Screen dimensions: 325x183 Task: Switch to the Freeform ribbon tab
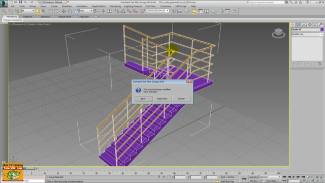click(27, 17)
